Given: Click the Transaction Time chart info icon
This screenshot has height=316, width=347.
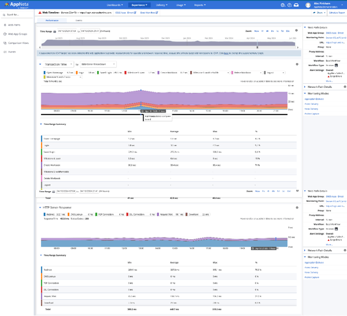Looking at the screenshot, I should (x=296, y=64).
